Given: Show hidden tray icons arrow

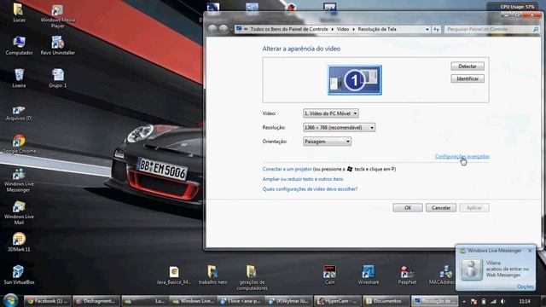Looking at the screenshot, I should click(x=464, y=301).
